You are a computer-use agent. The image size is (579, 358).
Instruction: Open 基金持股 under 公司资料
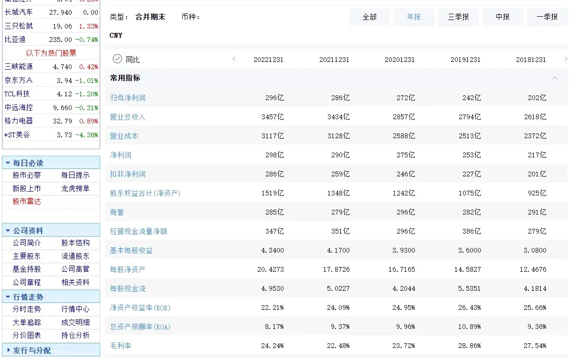(27, 269)
